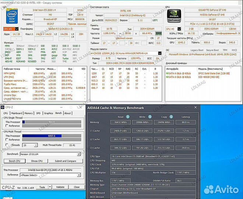The width and height of the screenshot is (243, 199).
Task: Open the Reference processor dropdown
Action: pos(79,175)
